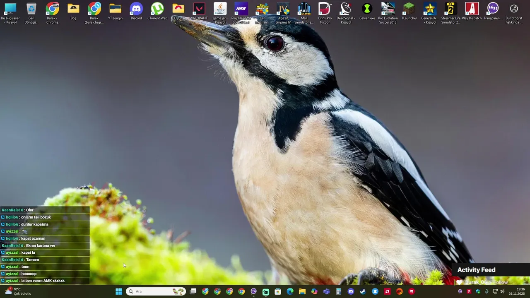Click the 'Ara' taskbar search box
This screenshot has height=298, width=530.
pyautogui.click(x=156, y=291)
